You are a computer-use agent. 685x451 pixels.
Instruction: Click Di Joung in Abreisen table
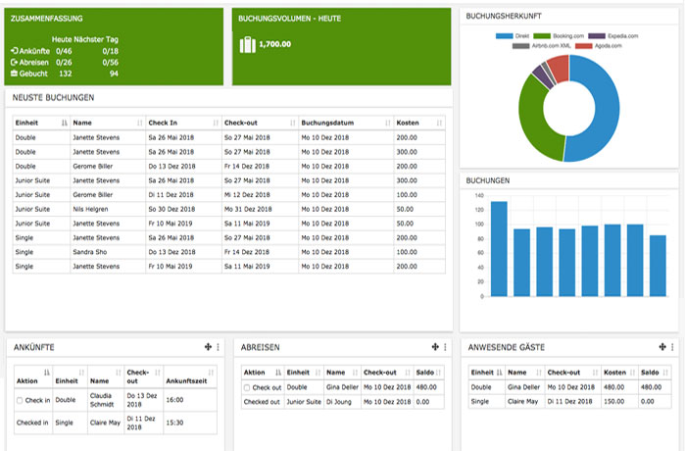click(x=338, y=402)
